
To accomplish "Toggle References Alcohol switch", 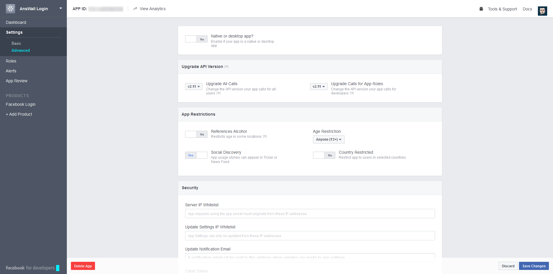I will [x=196, y=134].
